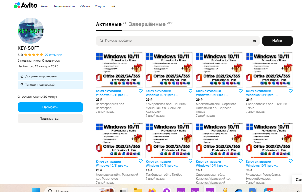Click the Найти button
Viewport: 302px width, 192px height.
click(277, 41)
